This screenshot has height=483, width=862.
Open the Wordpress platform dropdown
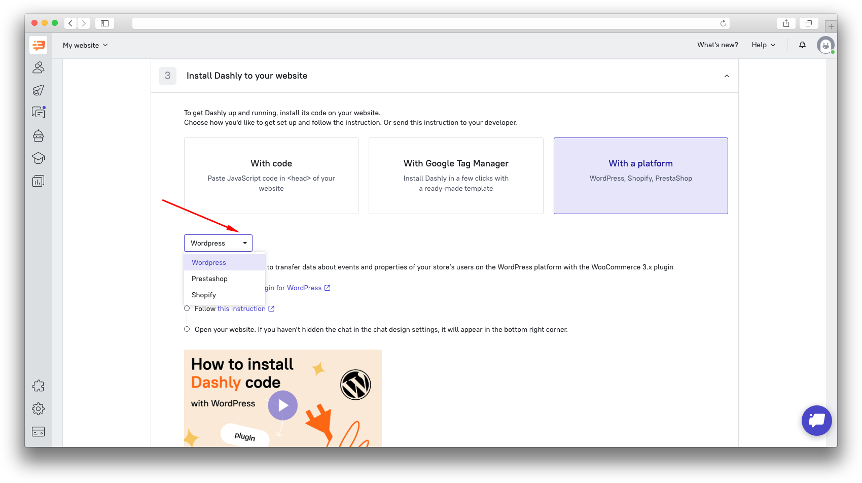click(218, 243)
